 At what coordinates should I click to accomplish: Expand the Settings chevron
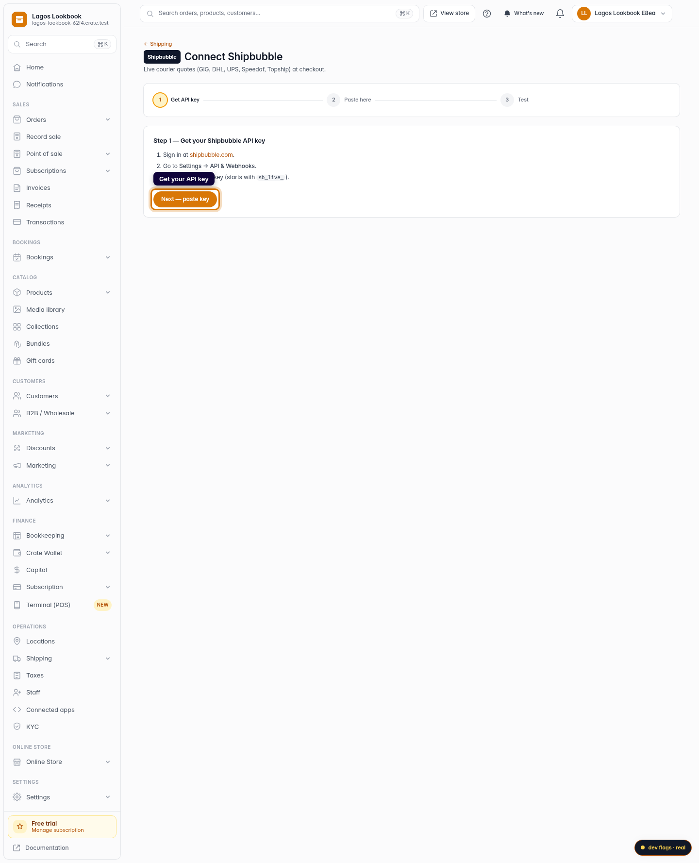[108, 797]
